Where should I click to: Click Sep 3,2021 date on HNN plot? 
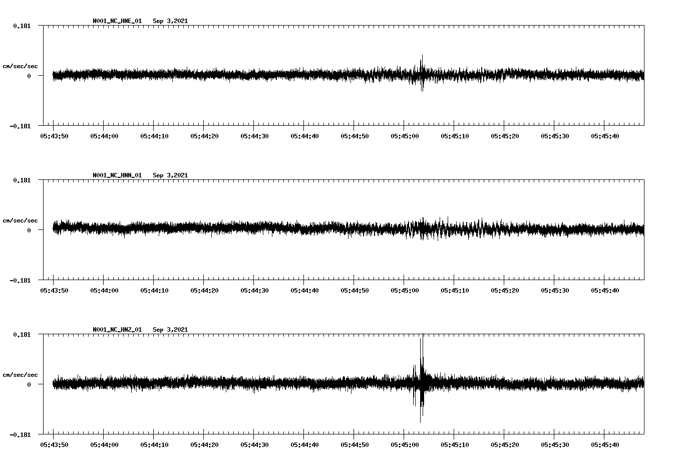click(x=170, y=175)
